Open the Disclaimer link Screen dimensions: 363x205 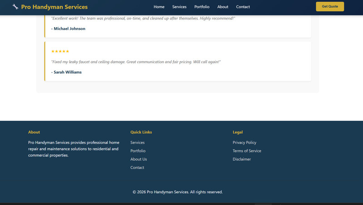point(242,159)
